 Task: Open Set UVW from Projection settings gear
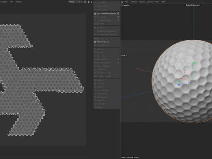coord(118,14)
